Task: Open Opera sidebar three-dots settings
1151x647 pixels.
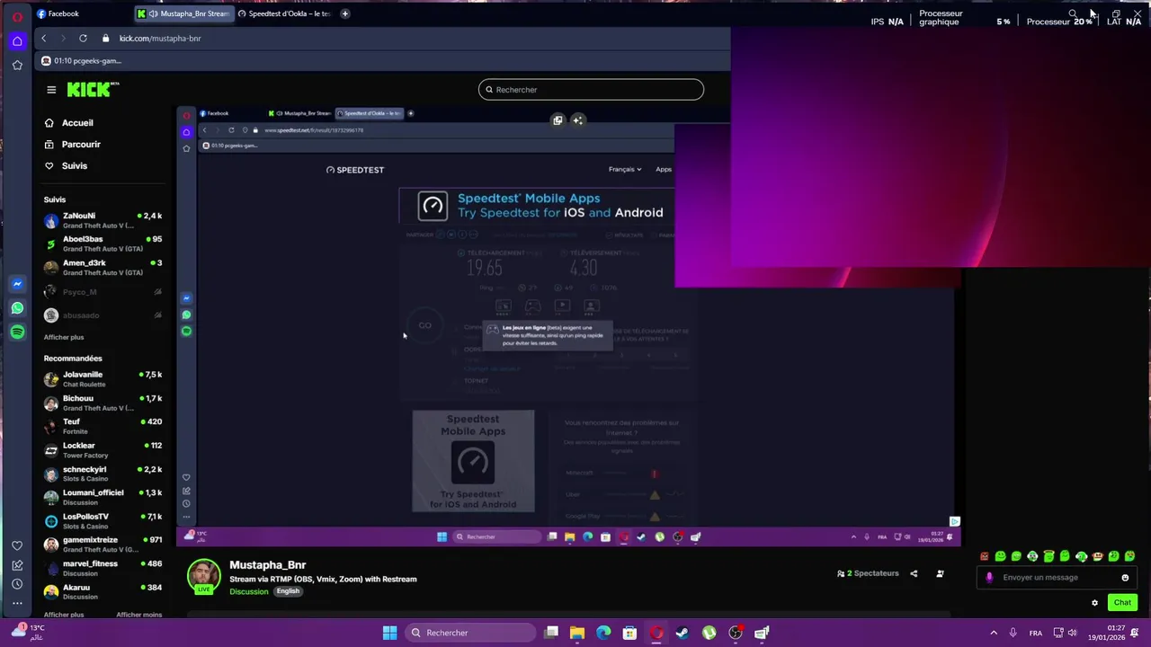Action: coord(17,603)
